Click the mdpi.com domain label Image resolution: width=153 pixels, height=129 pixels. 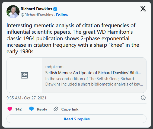coord(54,67)
